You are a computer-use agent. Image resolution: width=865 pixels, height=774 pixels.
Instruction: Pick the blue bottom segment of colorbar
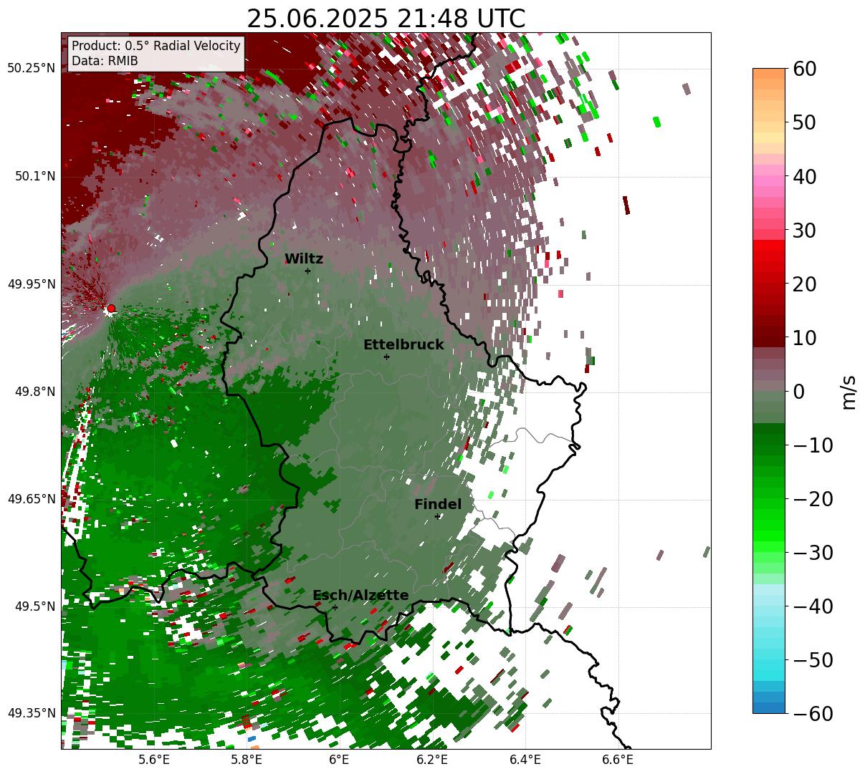pyautogui.click(x=769, y=708)
